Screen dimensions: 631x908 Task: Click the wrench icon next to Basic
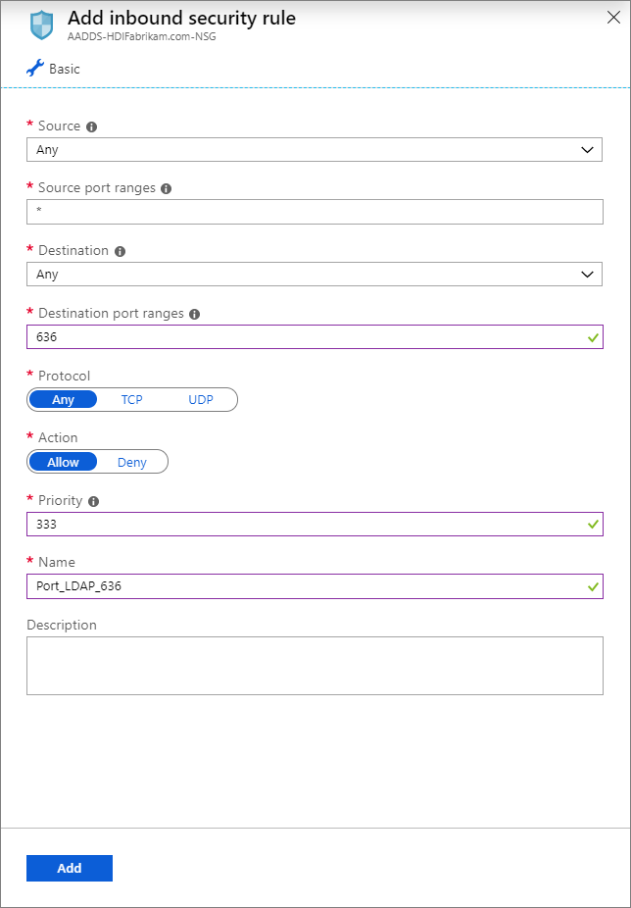click(x=34, y=68)
